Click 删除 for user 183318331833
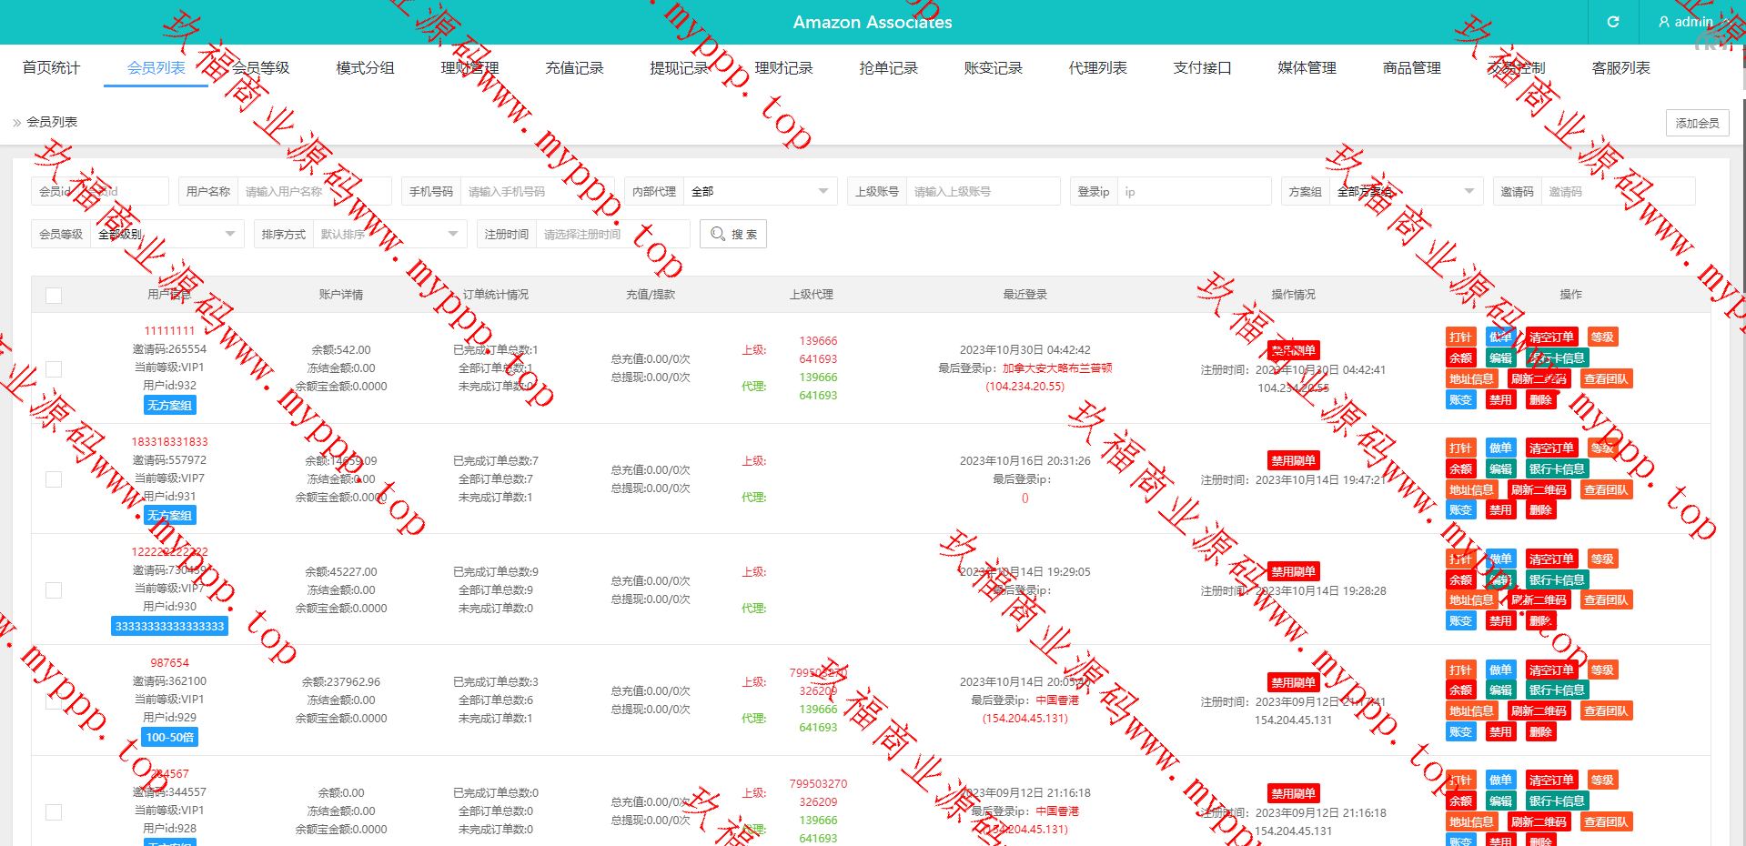Viewport: 1746px width, 846px height. 1540,510
